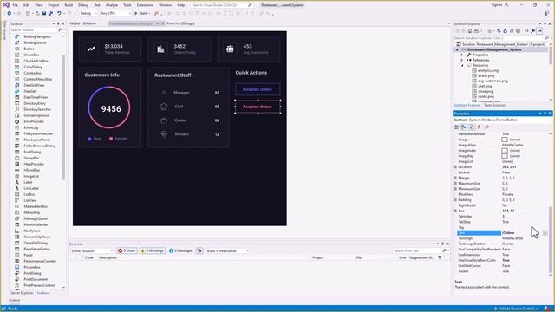This screenshot has width=555, height=312.
Task: Collapse the Restaurant_Management_System project node
Action: pyautogui.click(x=457, y=50)
